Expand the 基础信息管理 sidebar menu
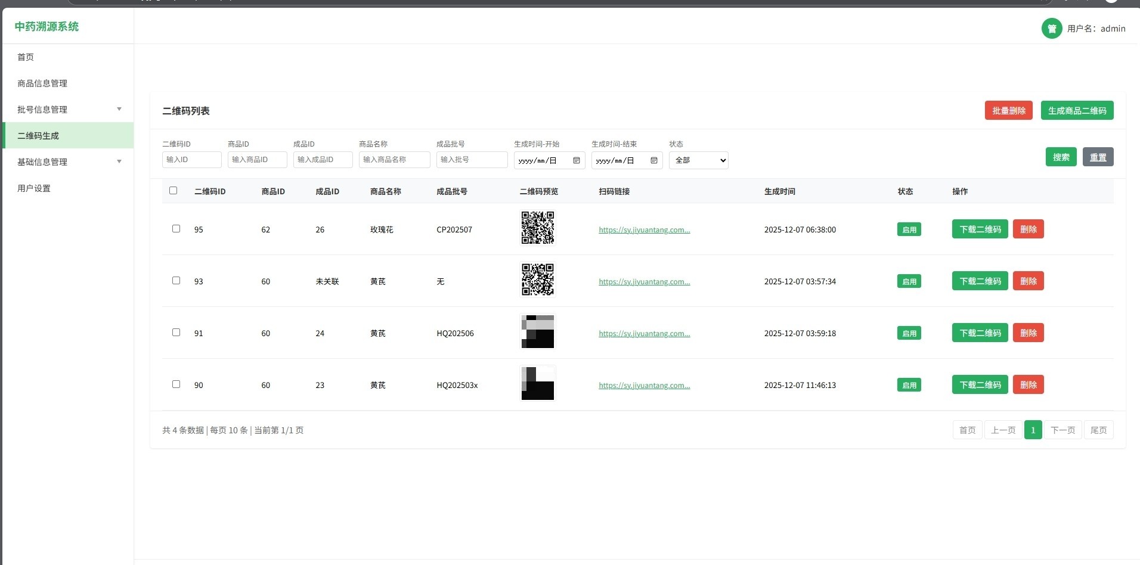 point(68,162)
